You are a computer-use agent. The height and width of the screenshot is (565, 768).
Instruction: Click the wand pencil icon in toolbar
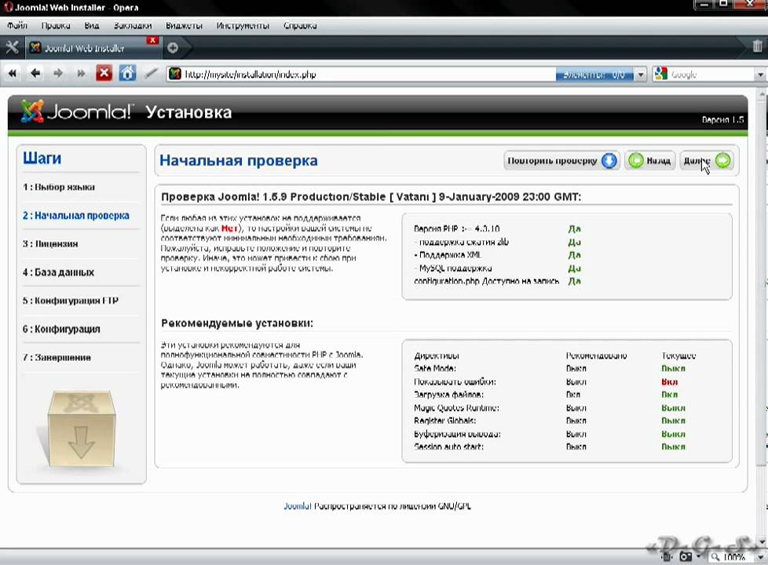(x=151, y=74)
